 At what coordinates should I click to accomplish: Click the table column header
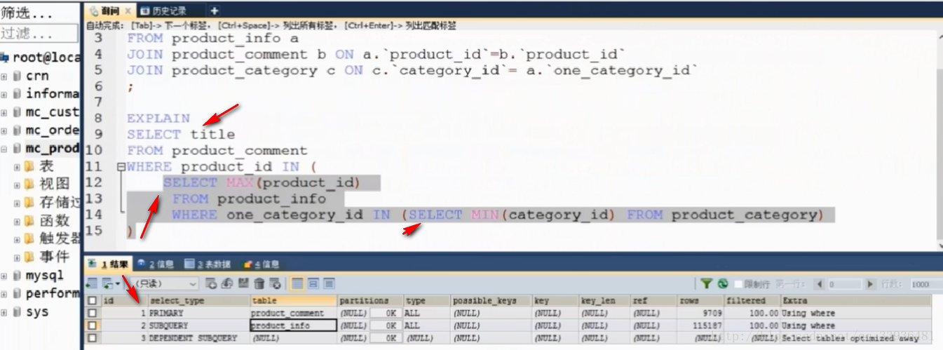click(294, 300)
